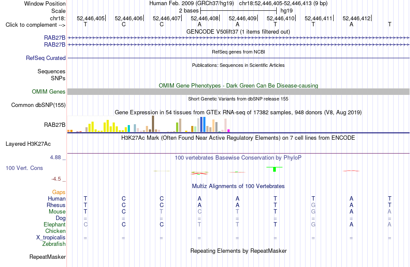Screen dimensions: 410x267
Task: Click the "-4.5" PhyloP lower scale value
Action: click(x=56, y=179)
